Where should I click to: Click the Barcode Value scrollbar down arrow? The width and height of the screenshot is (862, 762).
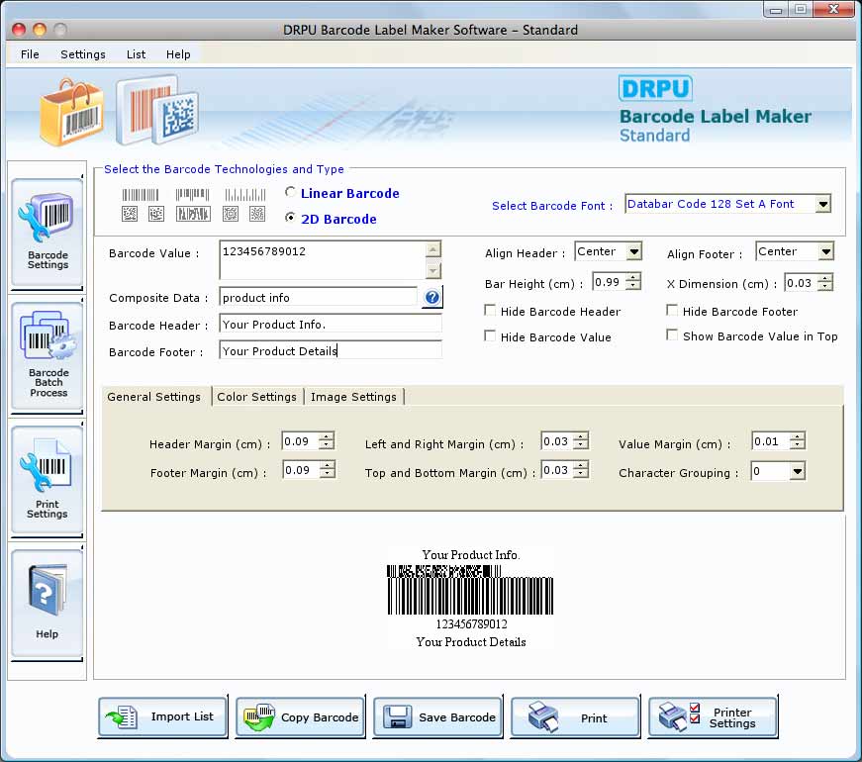tap(433, 270)
